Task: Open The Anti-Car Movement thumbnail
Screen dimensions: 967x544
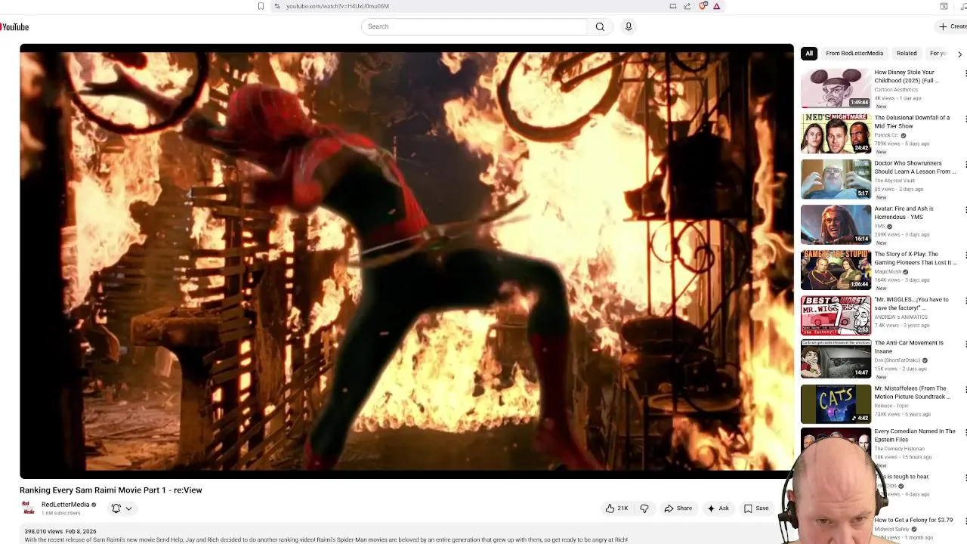Action: coord(836,359)
